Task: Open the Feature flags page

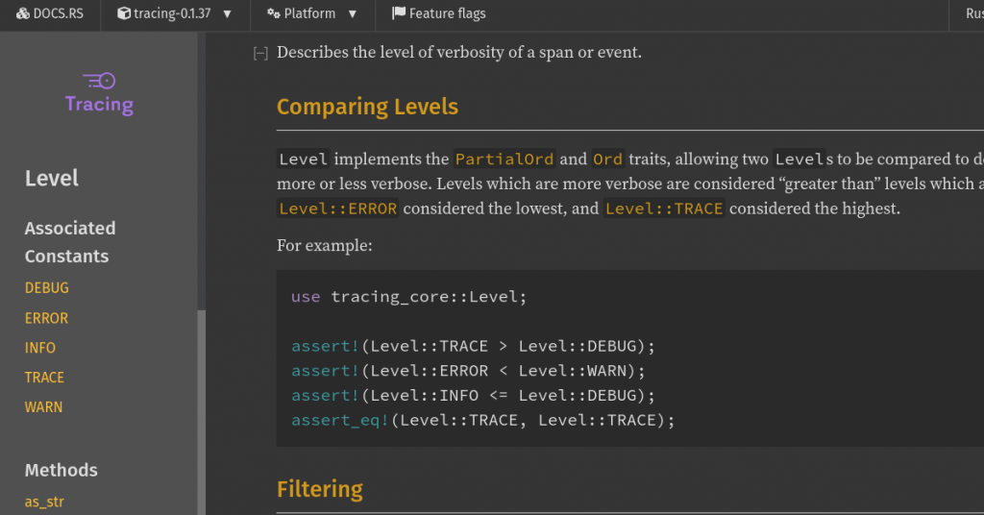Action: point(439,13)
